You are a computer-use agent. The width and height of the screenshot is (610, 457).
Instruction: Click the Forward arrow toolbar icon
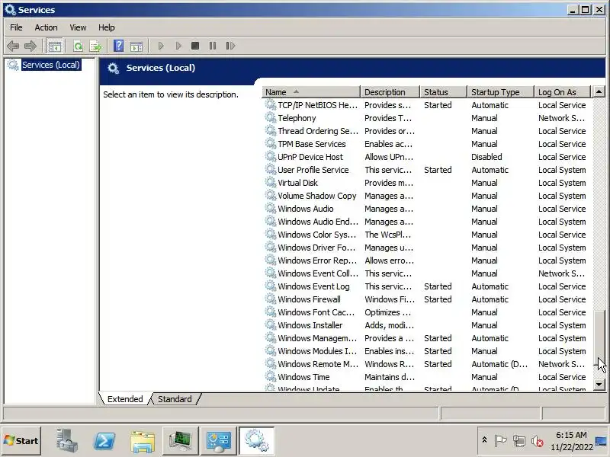[x=30, y=46]
